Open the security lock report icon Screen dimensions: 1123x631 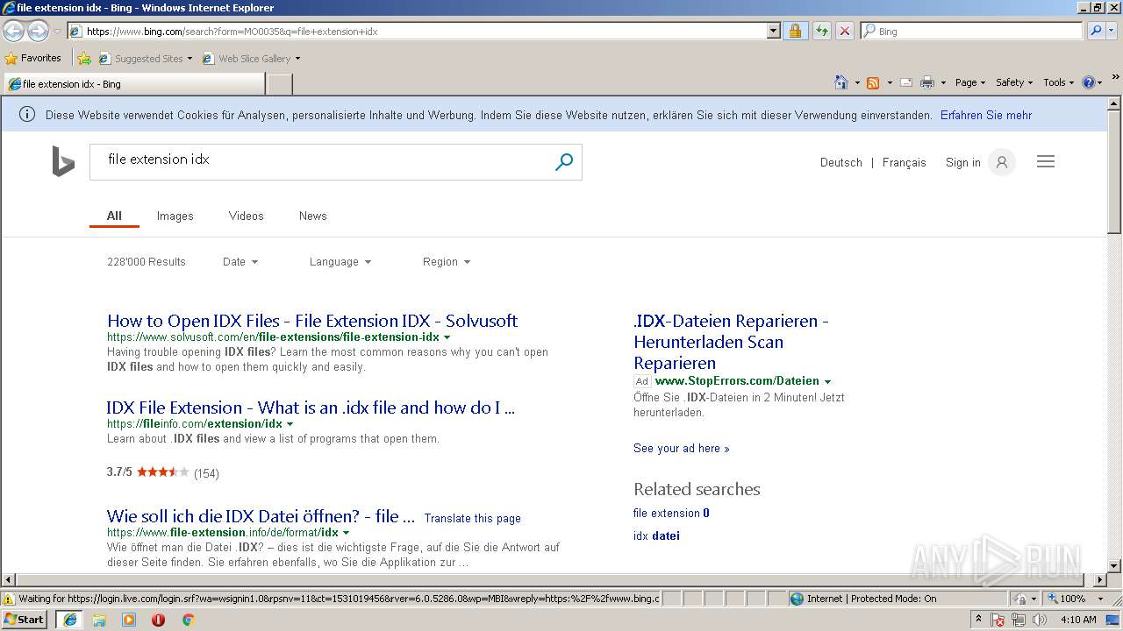tap(795, 31)
